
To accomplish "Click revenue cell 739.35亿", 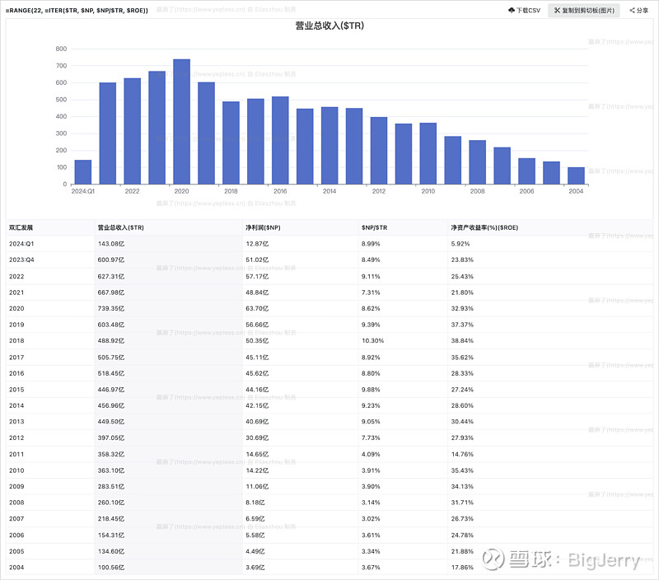I will point(111,308).
